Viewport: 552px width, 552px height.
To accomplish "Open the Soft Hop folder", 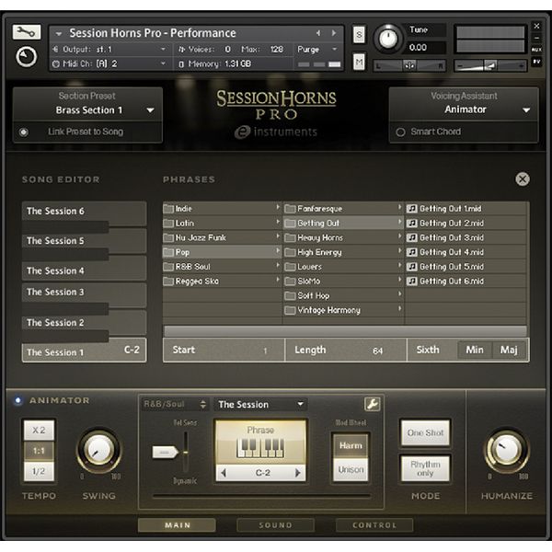I will 343,295.
